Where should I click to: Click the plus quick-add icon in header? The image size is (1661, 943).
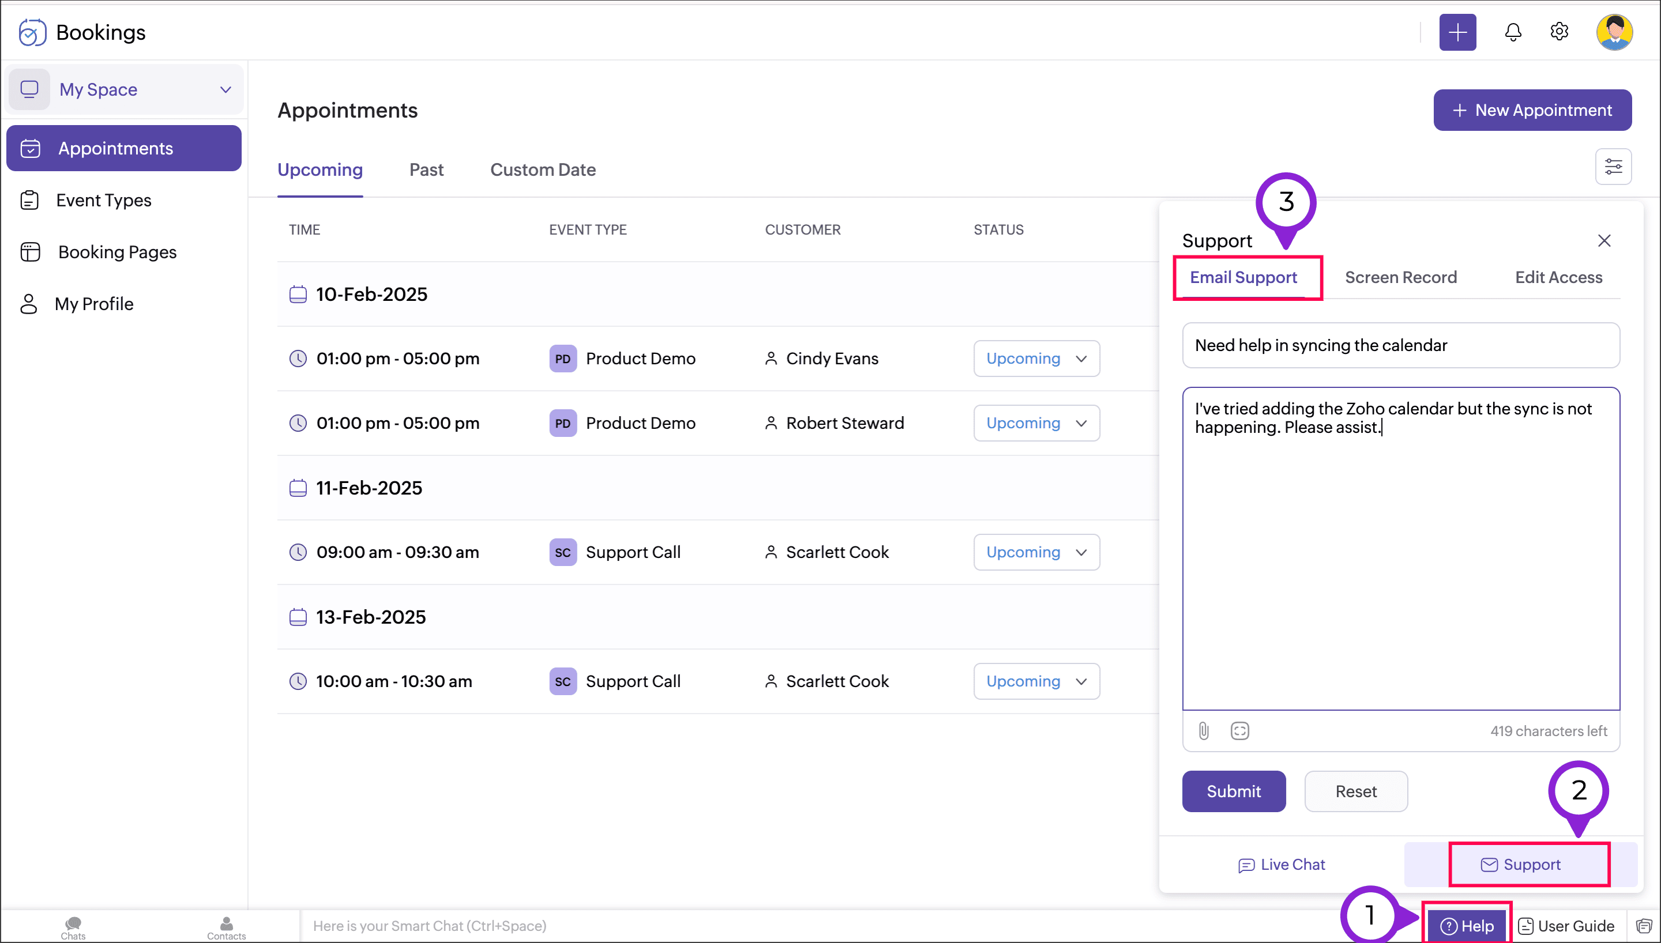tap(1457, 32)
